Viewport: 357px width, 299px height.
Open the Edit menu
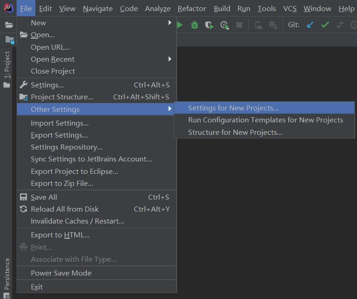(x=45, y=8)
